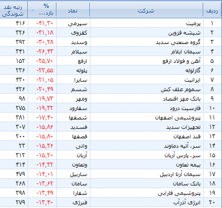
Task: Select the سیمان ایلام company name
Action: 185,52
